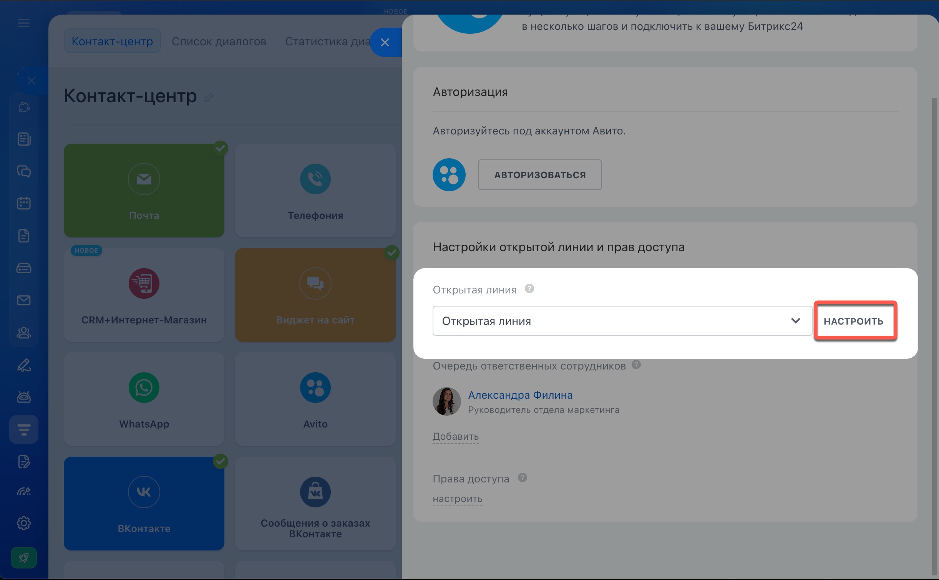Click help icon next to Очередь ответственных сотрудников
The width and height of the screenshot is (939, 580).
coord(636,365)
